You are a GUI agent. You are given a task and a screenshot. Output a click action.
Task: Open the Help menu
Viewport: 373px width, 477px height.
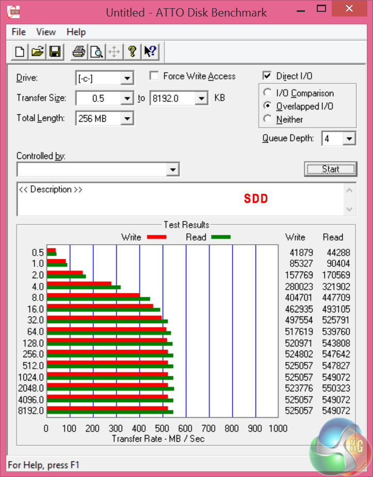(x=76, y=32)
